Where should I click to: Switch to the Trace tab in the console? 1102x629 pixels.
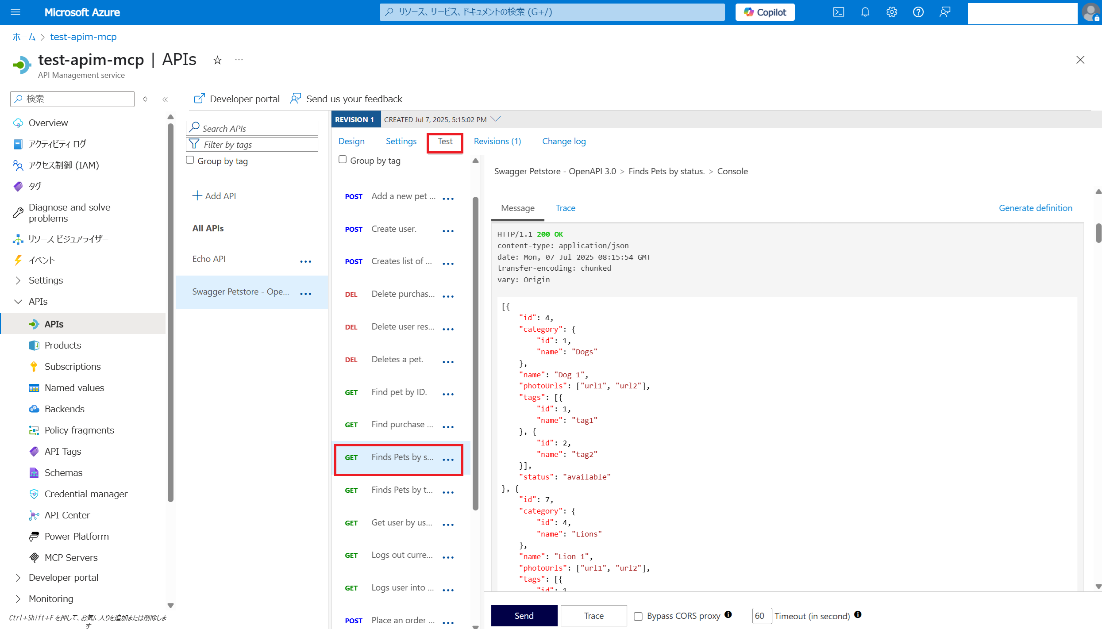point(566,208)
